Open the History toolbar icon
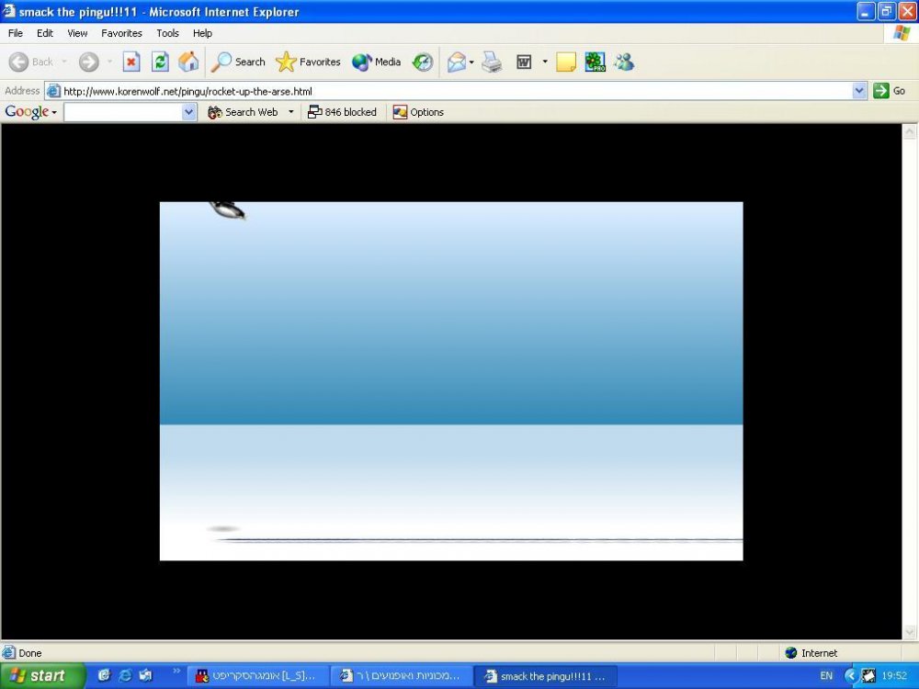This screenshot has height=689, width=919. click(423, 62)
